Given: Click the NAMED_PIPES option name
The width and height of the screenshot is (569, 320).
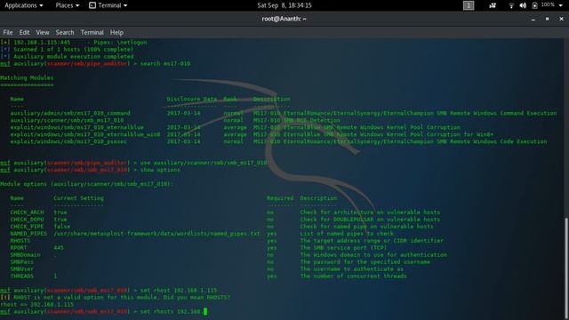Looking at the screenshot, I should 28,234.
